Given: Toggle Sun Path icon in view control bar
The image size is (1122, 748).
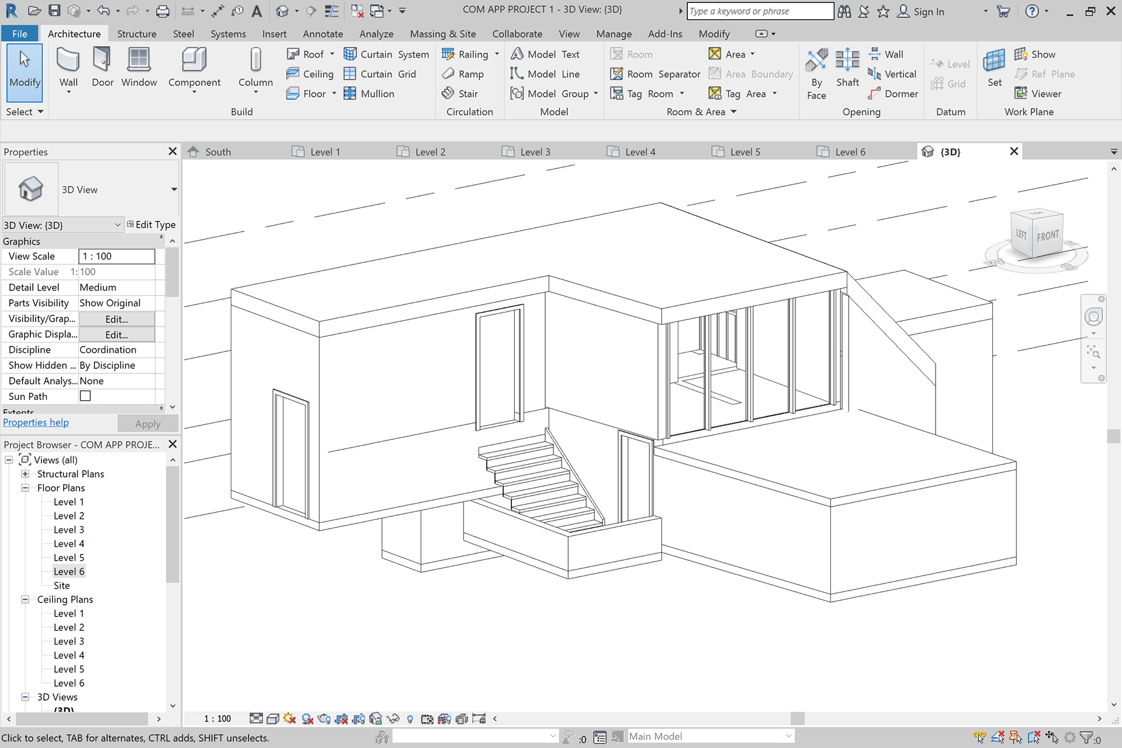Looking at the screenshot, I should pos(289,719).
